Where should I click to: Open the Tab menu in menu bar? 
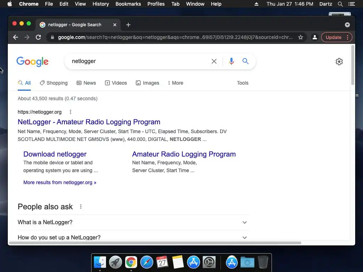175,4
